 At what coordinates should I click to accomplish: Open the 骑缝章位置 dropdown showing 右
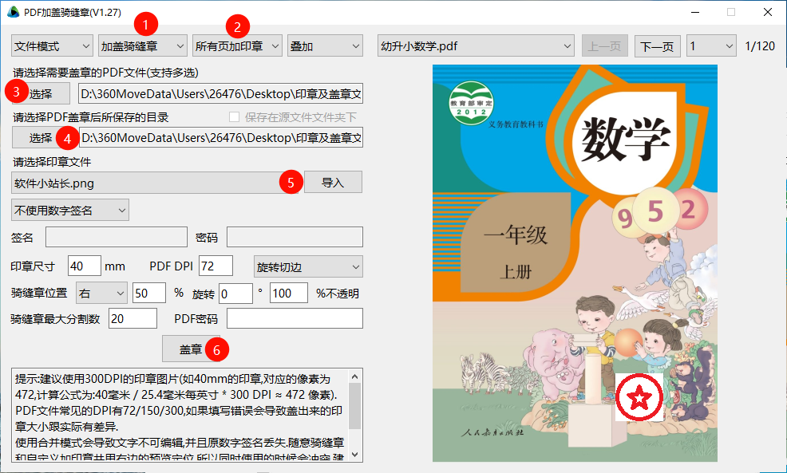pos(101,293)
